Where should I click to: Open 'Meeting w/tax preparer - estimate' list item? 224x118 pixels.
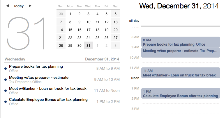coord(39,78)
